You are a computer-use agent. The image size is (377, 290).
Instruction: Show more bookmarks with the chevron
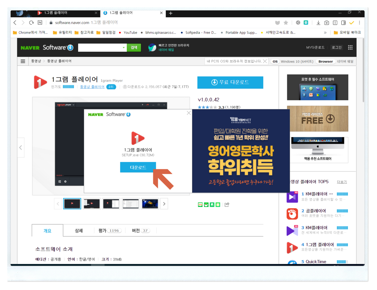(x=325, y=33)
